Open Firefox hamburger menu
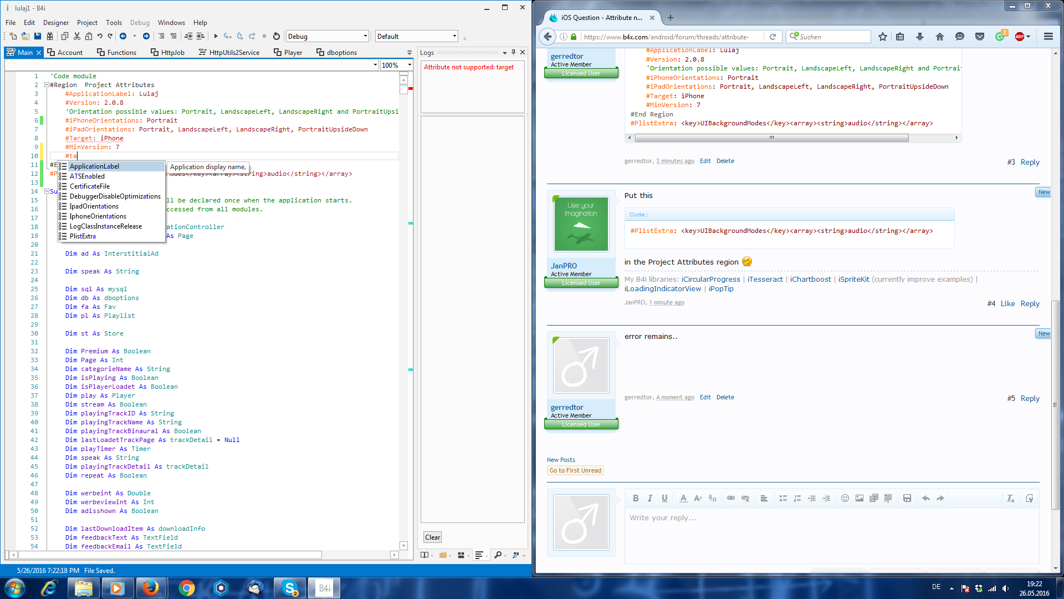The height and width of the screenshot is (599, 1064). (x=1048, y=37)
